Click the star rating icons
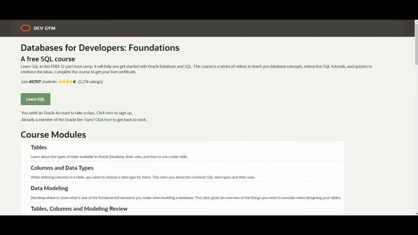Image resolution: width=418 pixels, height=235 pixels. [x=67, y=82]
